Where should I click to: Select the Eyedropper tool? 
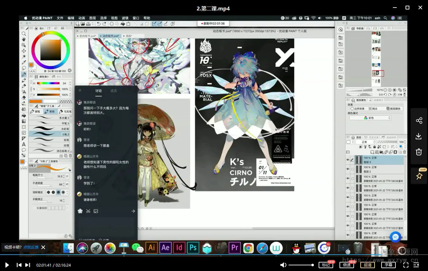click(24, 62)
